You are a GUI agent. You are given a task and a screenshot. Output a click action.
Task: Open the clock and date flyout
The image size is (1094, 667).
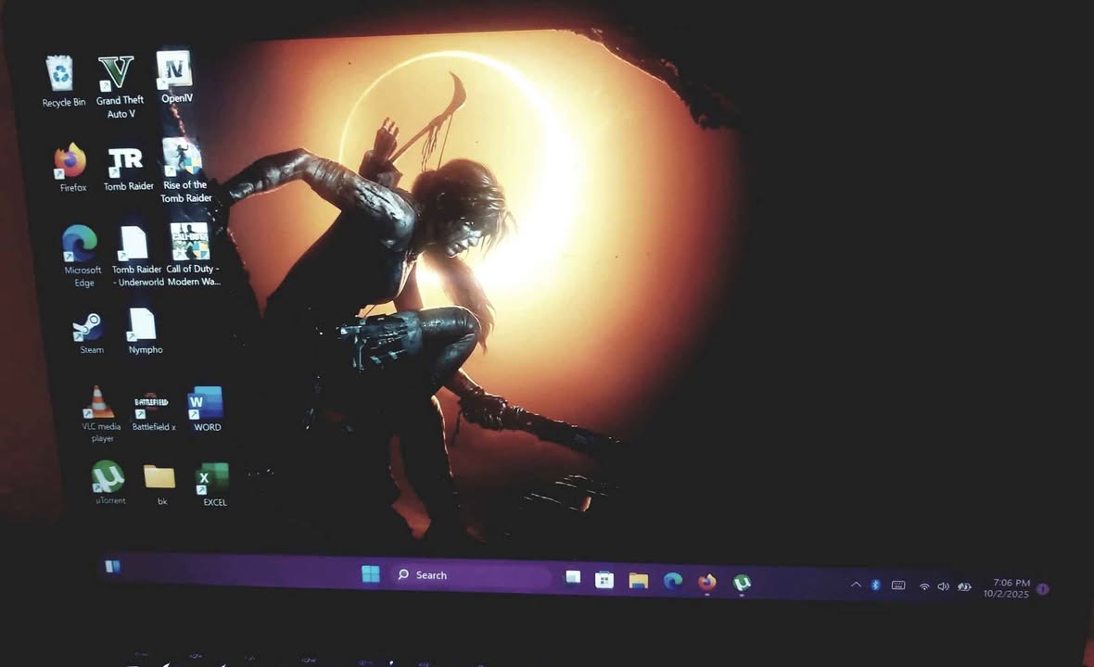point(1008,588)
